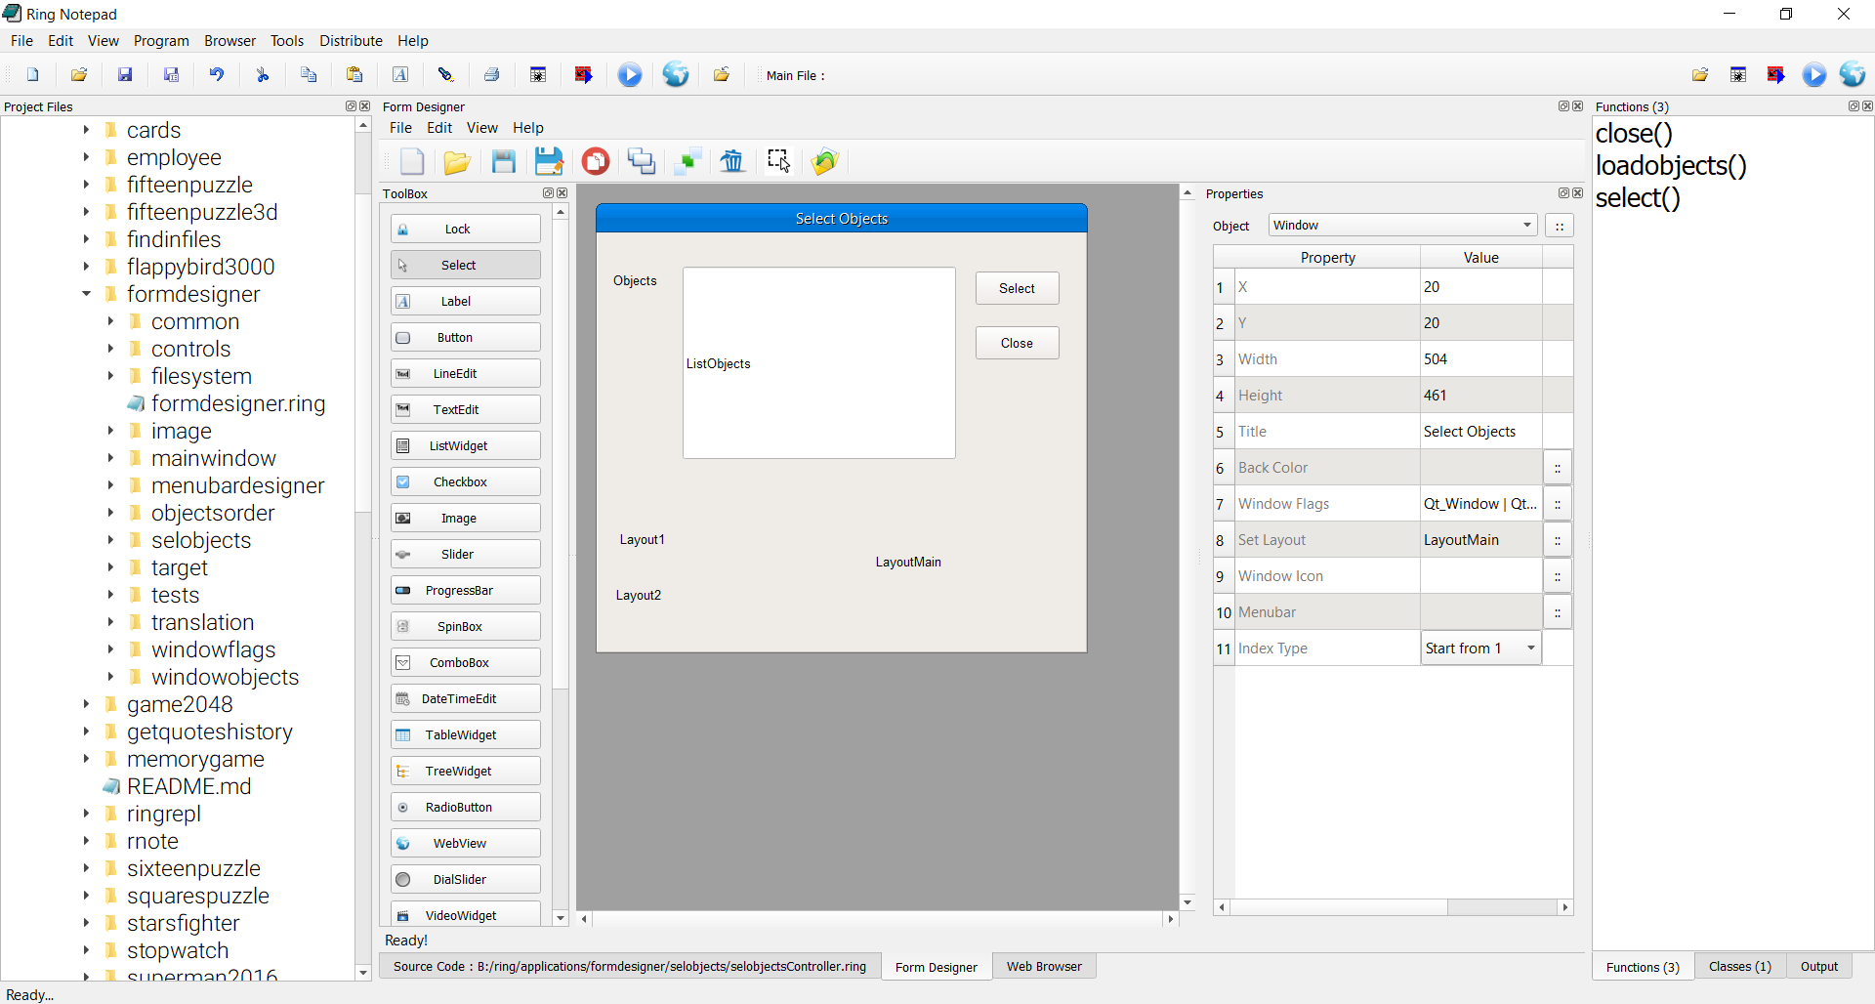
Task: Pick the ProgressBar control in ToolBox
Action: [466, 591]
